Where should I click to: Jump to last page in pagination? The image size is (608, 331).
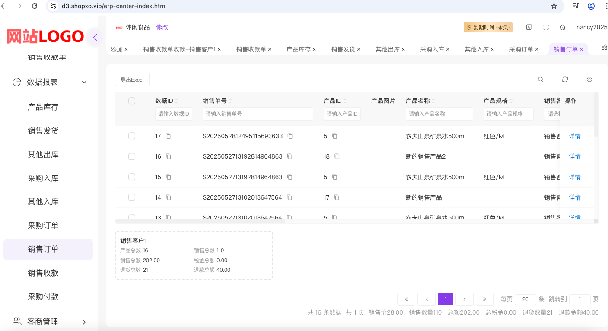485,299
